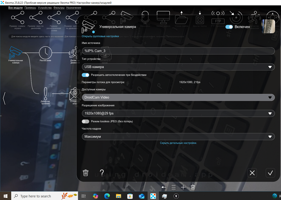
Task: Click the trash icon in settings dialog
Action: [x=86, y=173]
